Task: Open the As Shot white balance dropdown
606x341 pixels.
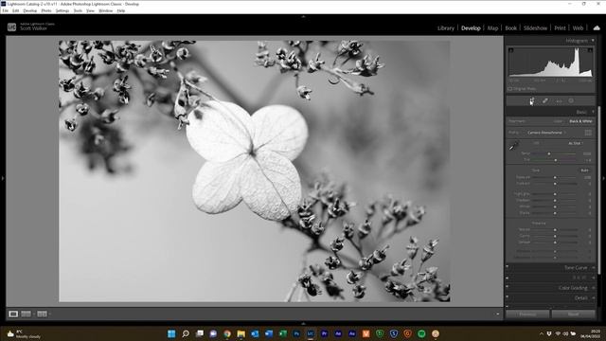Action: tap(576, 143)
